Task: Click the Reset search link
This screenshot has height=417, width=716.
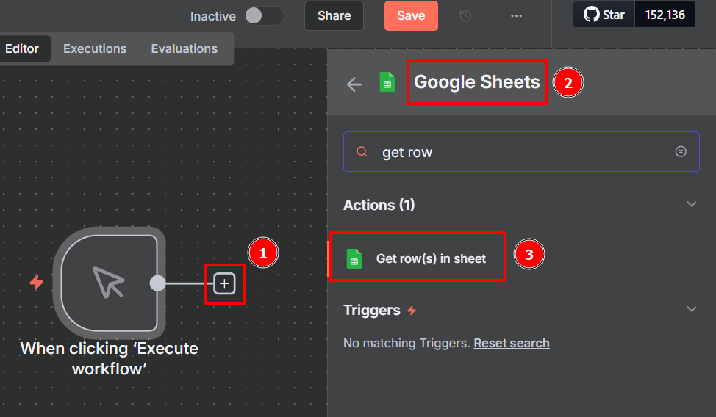Action: (512, 343)
